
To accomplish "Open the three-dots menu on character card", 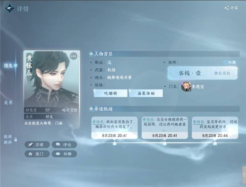I will [73, 56].
